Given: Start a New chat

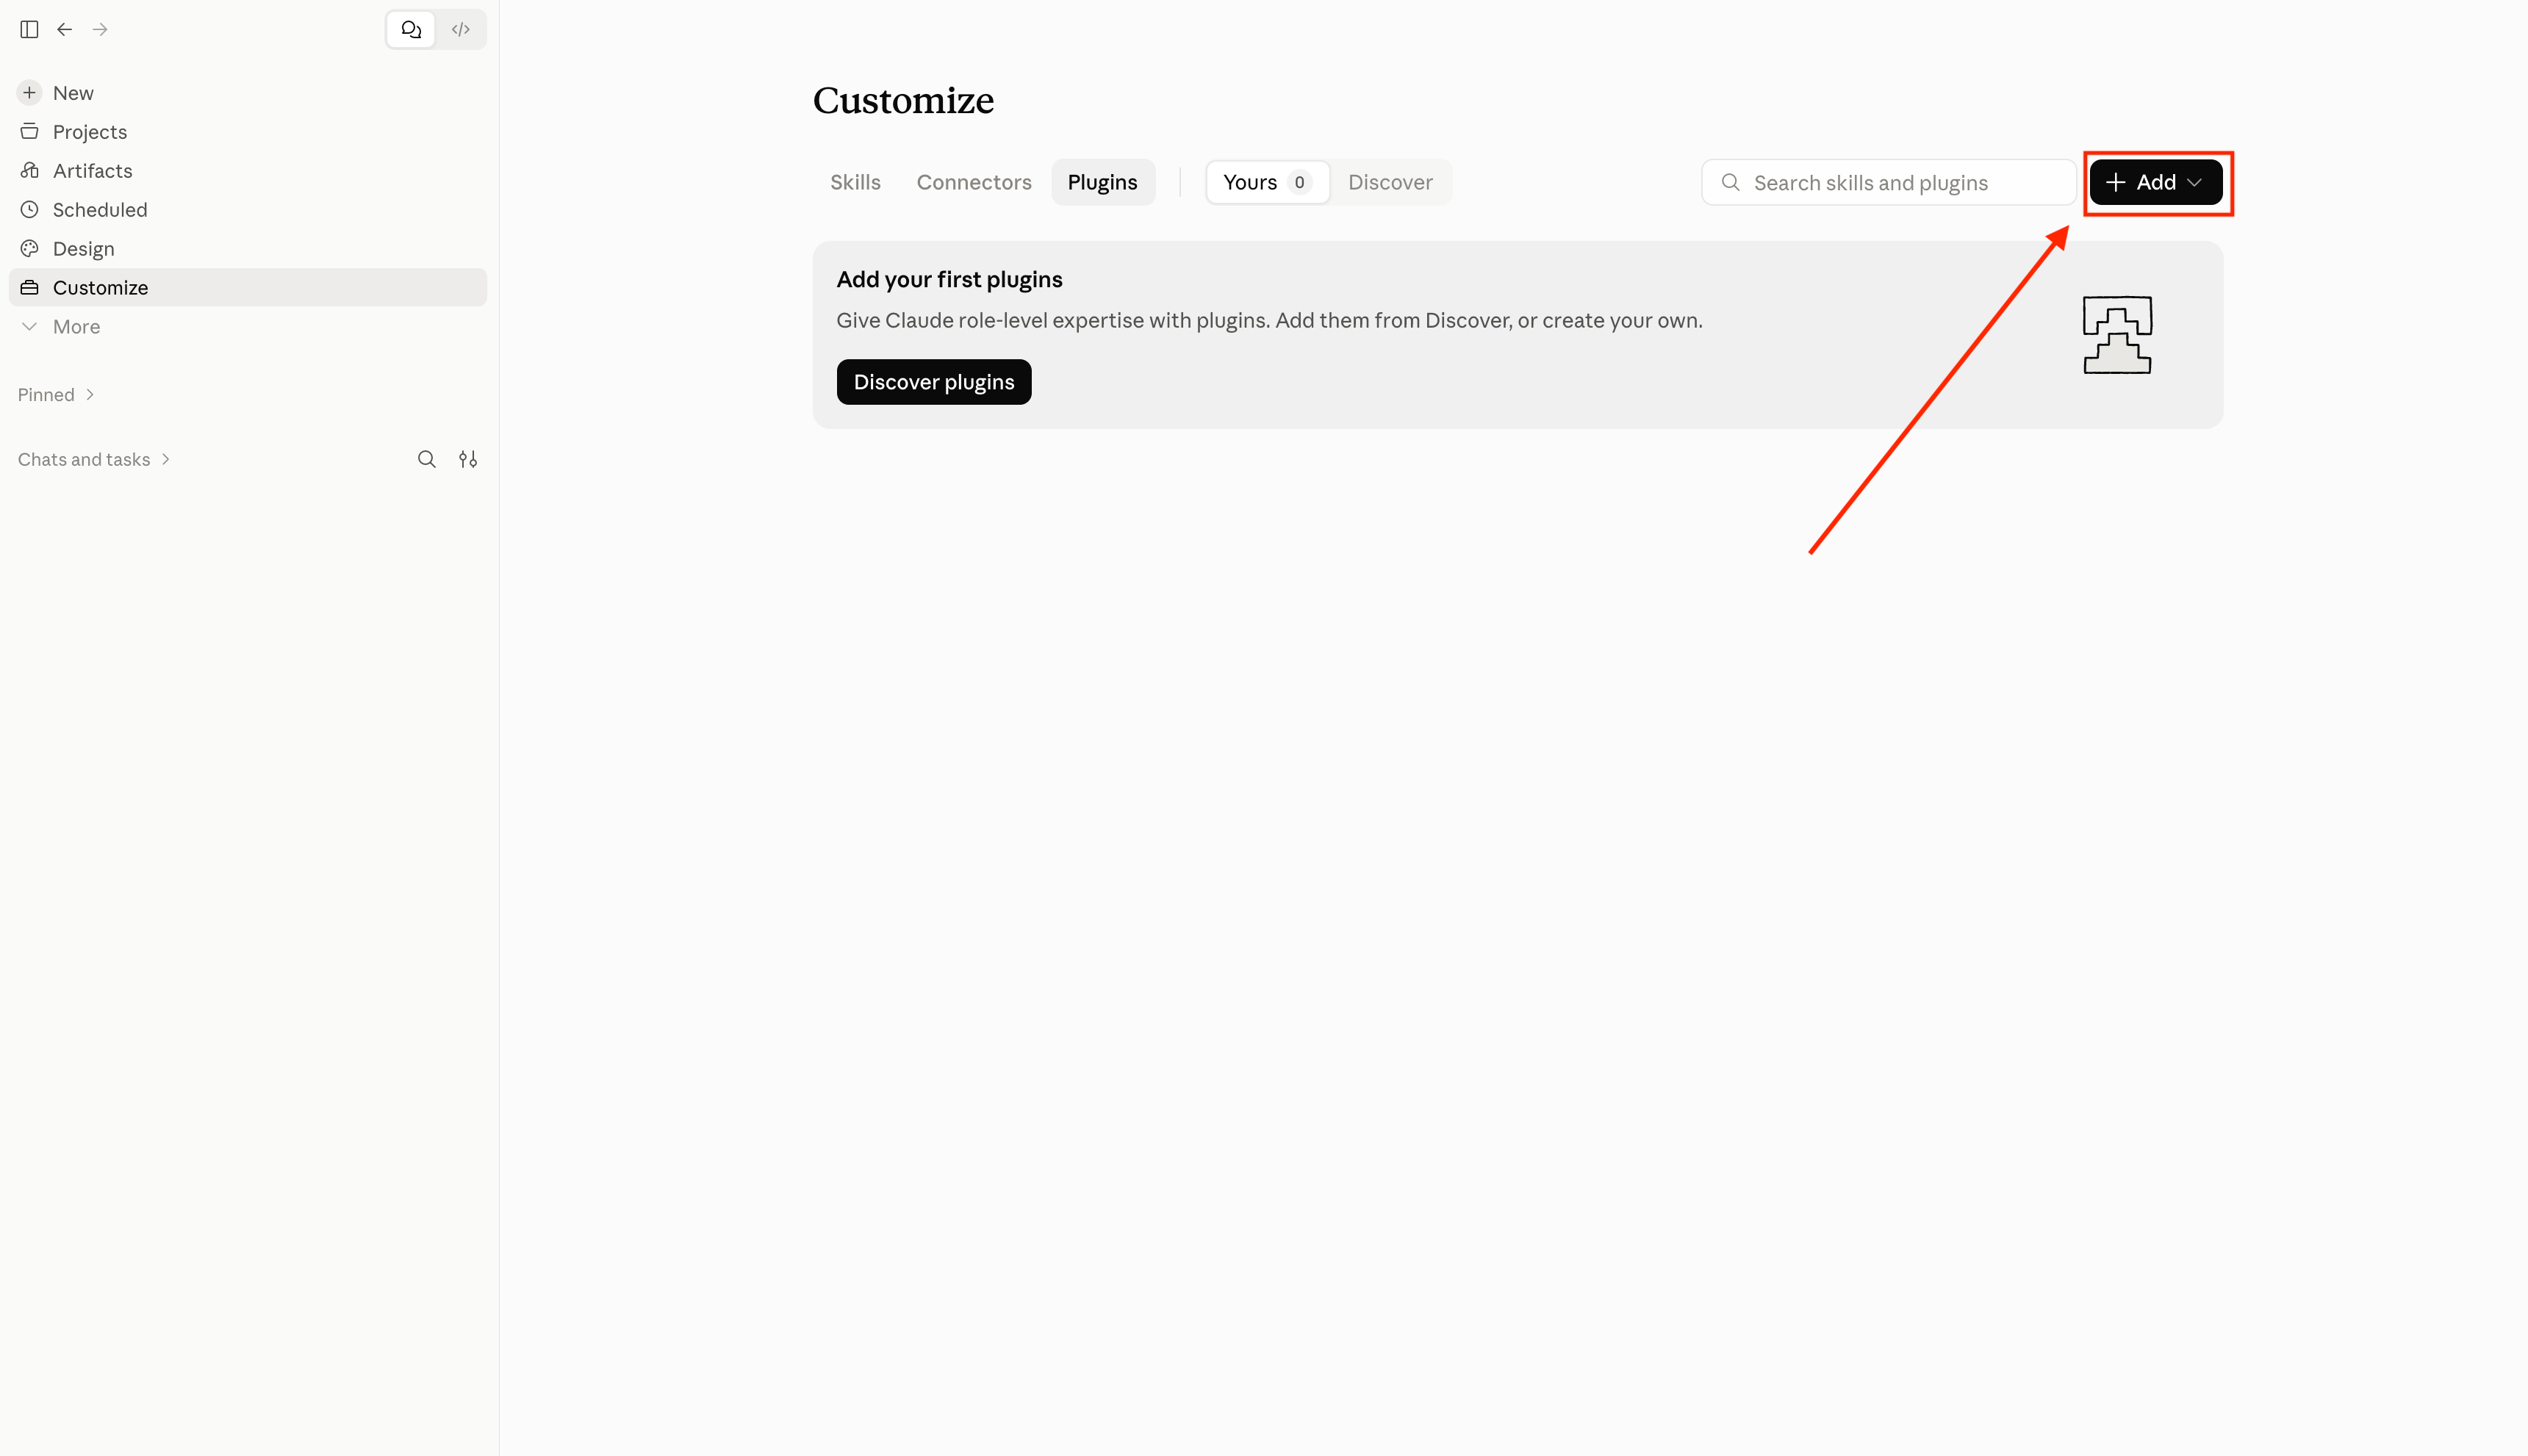Looking at the screenshot, I should click(248, 93).
